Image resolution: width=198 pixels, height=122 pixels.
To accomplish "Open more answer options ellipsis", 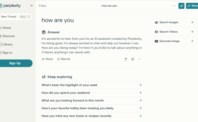I will (x=140, y=59).
